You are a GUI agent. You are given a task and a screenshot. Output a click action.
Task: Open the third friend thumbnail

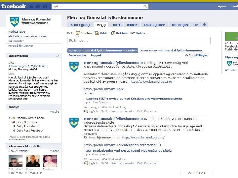coord(50,161)
